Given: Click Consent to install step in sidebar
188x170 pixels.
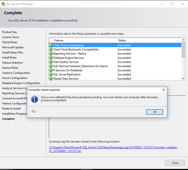Looking at the screenshot, I should point(14,98).
